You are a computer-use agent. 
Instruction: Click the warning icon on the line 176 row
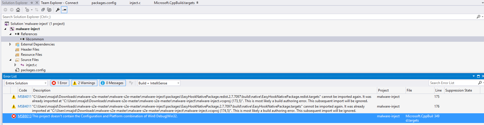13,107
